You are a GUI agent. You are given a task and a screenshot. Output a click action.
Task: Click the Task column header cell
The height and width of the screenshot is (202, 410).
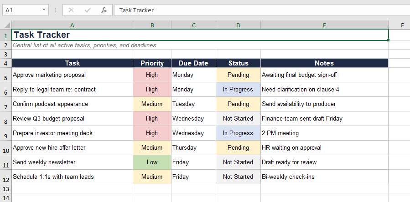pos(72,63)
